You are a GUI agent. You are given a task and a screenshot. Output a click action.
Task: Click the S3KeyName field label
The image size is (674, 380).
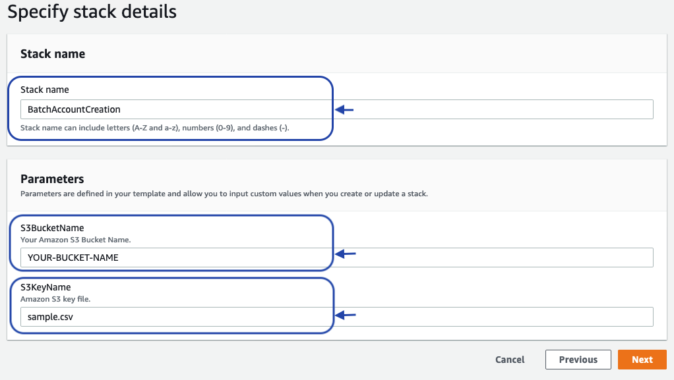pos(46,288)
